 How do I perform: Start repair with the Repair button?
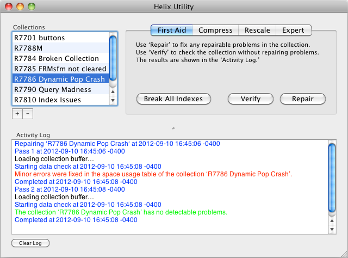tap(302, 99)
